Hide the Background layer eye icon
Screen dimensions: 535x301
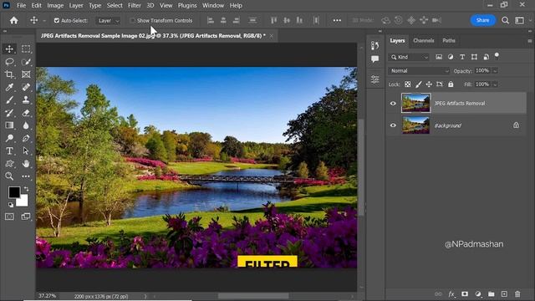[393, 125]
